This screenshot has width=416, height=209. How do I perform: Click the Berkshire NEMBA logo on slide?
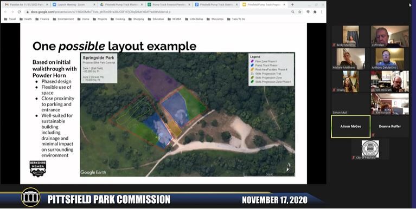37,168
